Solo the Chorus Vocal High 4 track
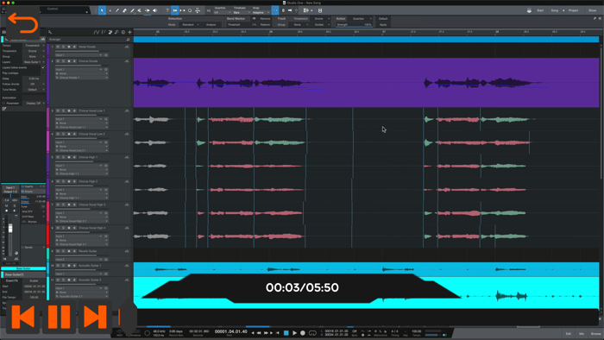The image size is (604, 340). pyautogui.click(x=63, y=228)
